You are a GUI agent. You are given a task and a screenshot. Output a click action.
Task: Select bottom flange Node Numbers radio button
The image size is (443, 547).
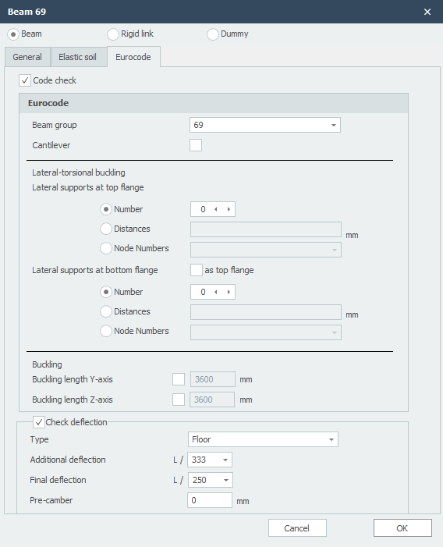coord(106,331)
